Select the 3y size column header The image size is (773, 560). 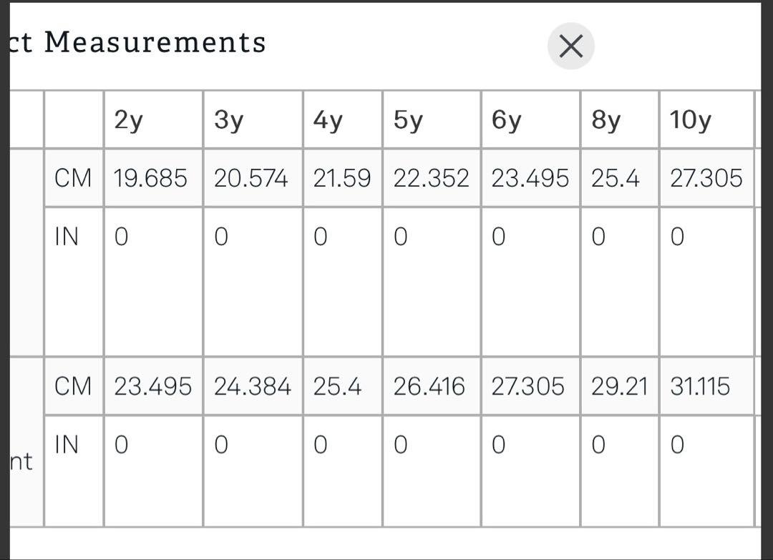tap(253, 119)
